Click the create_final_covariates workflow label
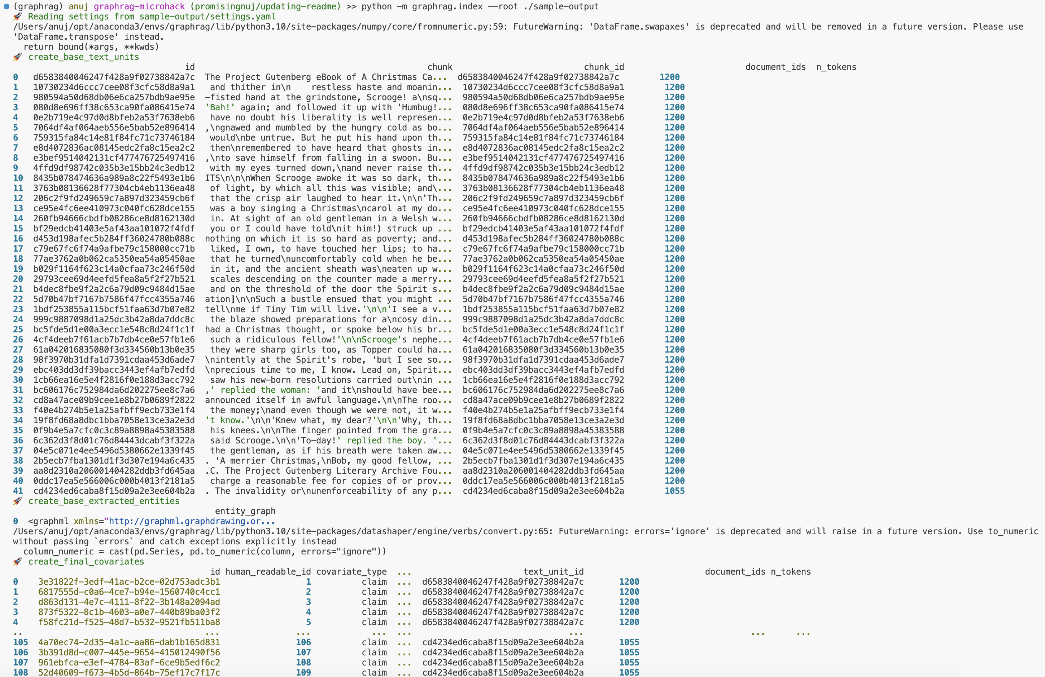 point(86,562)
